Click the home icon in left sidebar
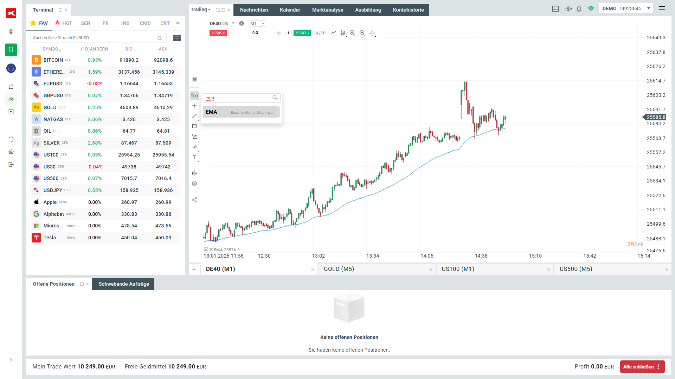The width and height of the screenshot is (675, 379). 11,87
